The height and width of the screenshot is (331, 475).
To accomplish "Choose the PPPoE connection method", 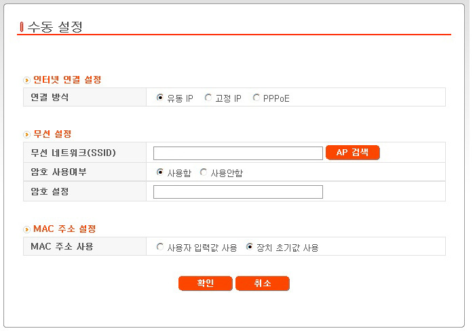I will 256,98.
